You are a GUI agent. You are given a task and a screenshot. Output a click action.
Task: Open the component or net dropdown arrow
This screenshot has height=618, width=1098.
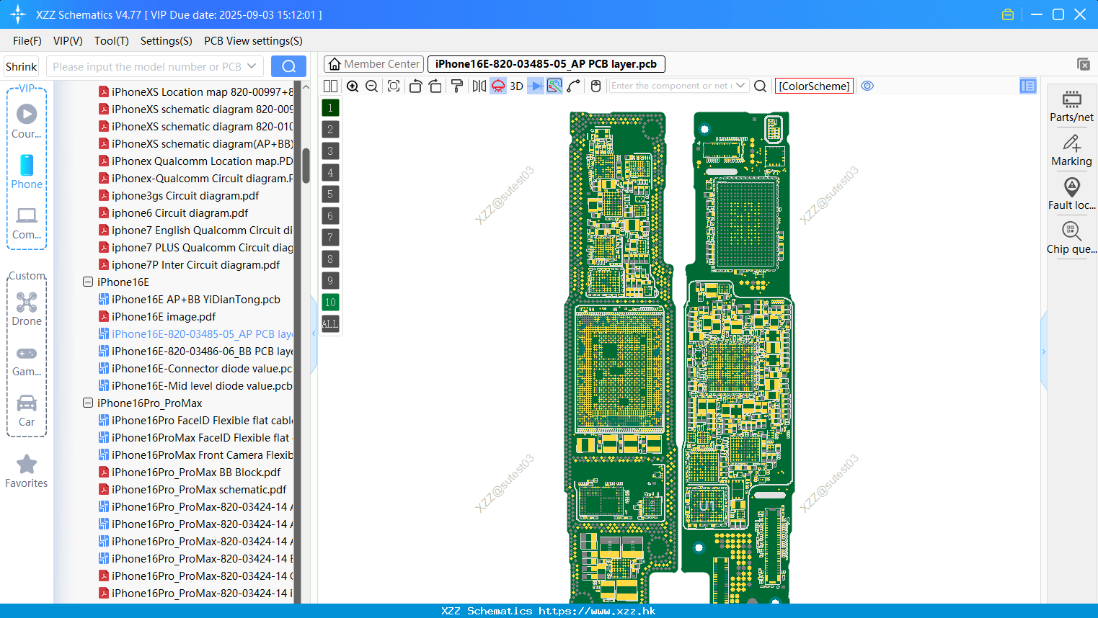(740, 86)
